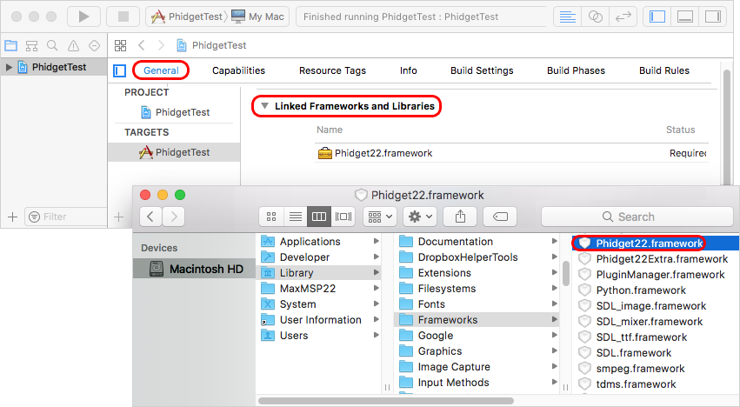Viewport: 740px width, 407px height.
Task: Click the Run (play) button in Xcode
Action: (x=83, y=17)
